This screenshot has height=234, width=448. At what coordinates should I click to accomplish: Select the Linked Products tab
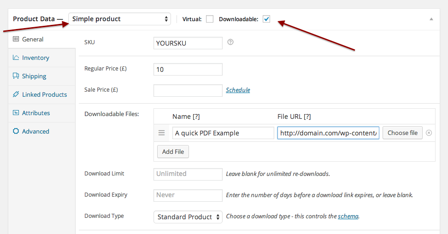tap(42, 94)
